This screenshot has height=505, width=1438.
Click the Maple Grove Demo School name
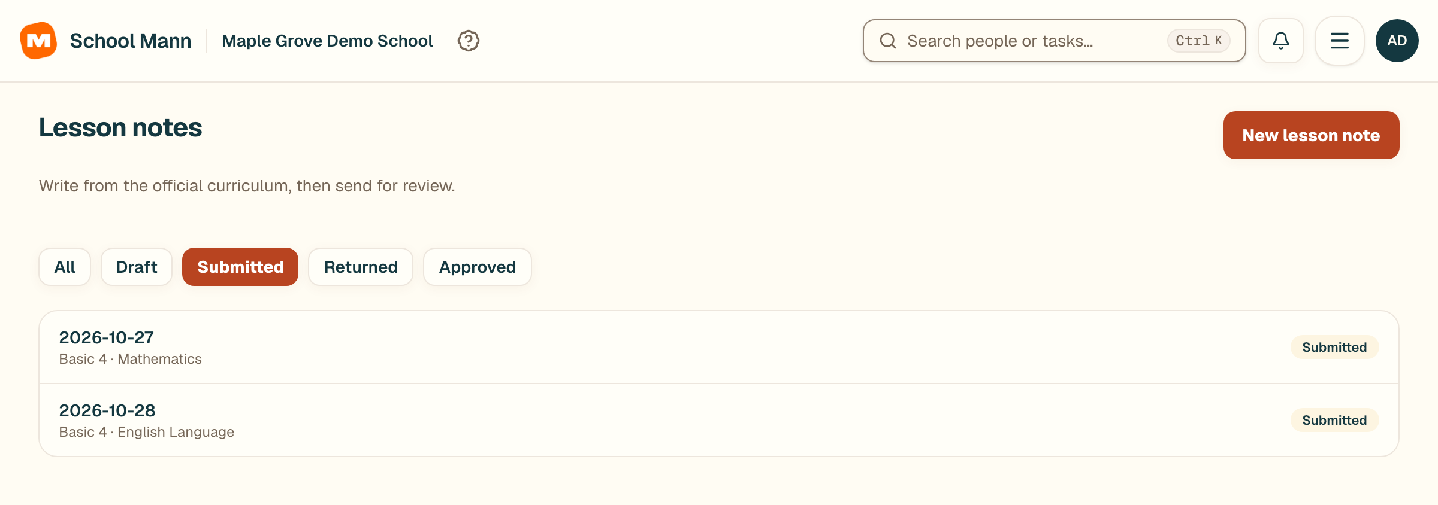[x=327, y=41]
